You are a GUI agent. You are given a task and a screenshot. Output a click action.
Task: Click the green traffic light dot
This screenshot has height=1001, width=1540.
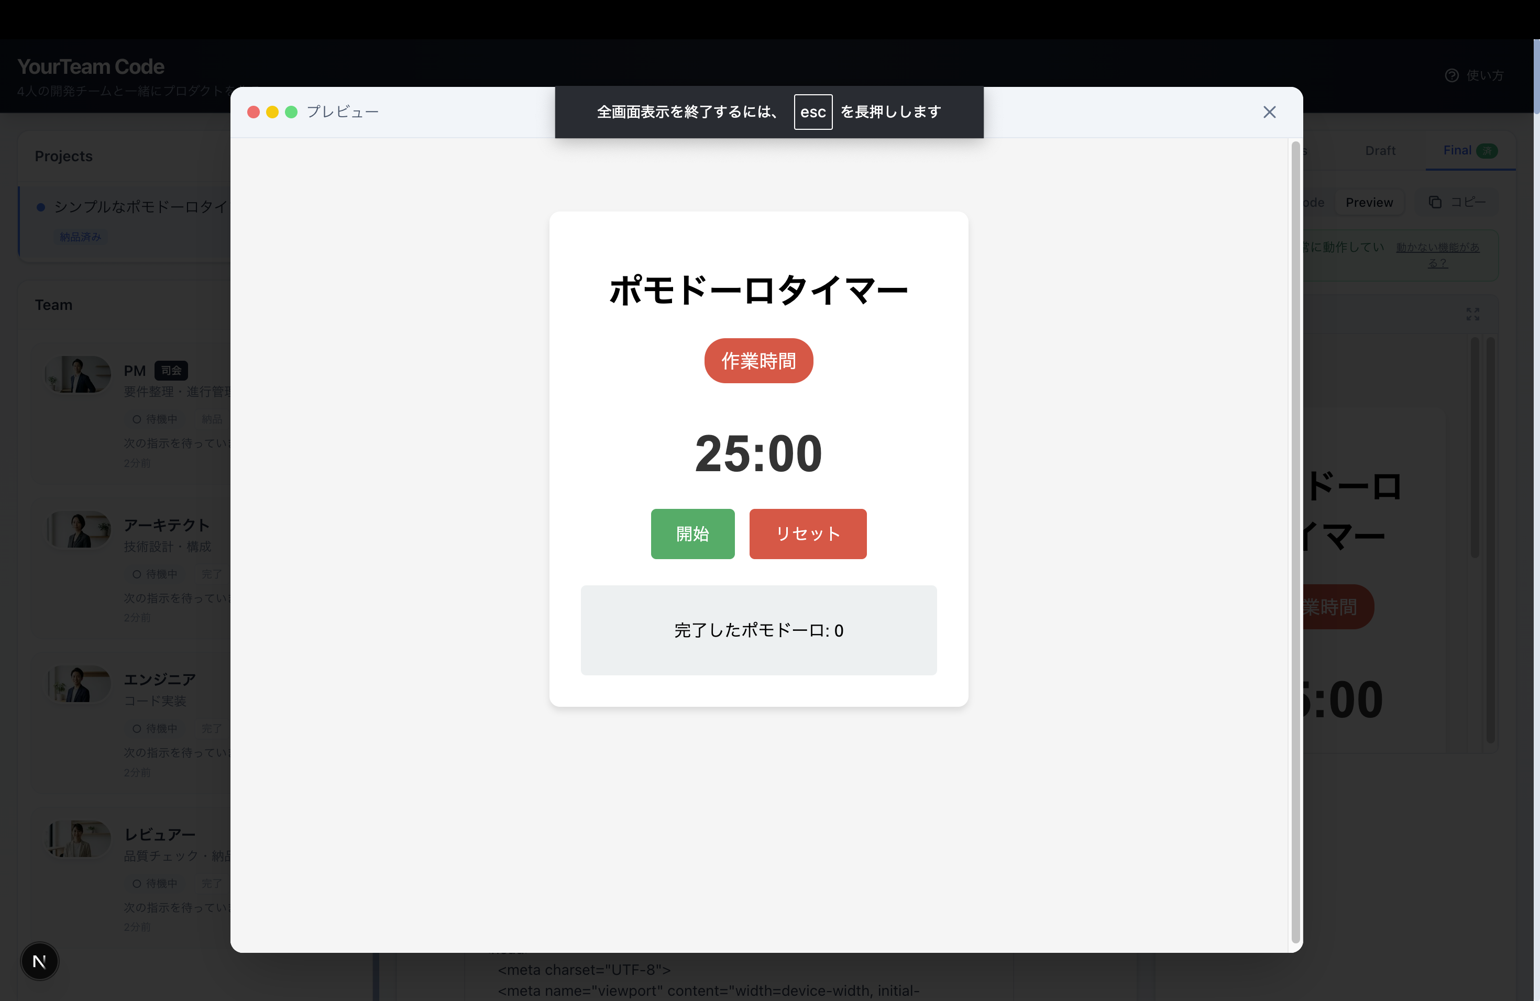pyautogui.click(x=291, y=113)
